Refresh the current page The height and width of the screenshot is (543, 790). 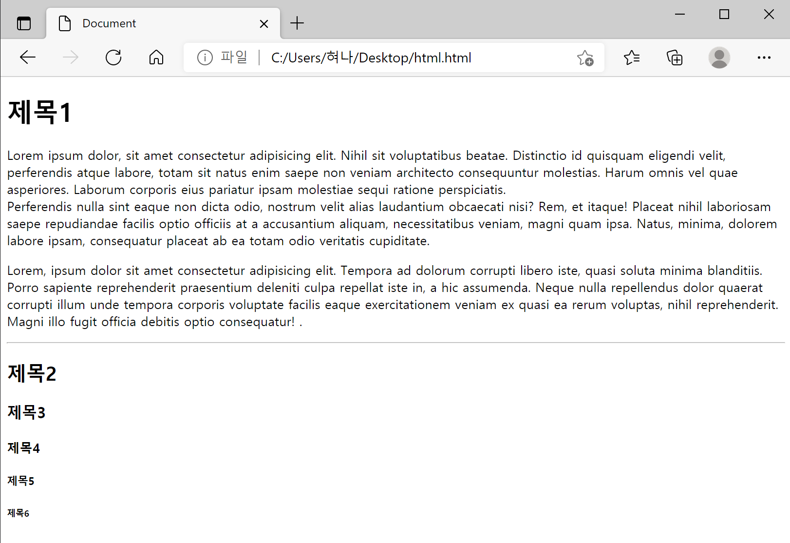click(x=113, y=58)
